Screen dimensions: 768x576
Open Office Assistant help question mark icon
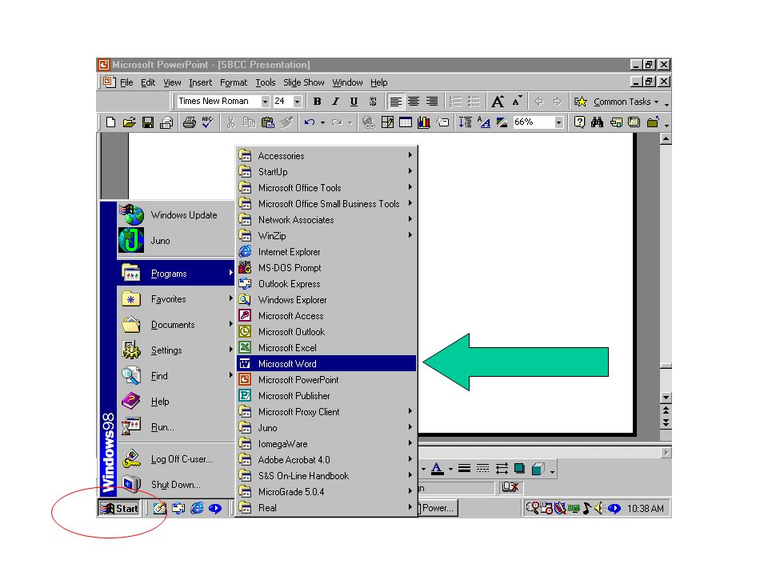coord(579,122)
